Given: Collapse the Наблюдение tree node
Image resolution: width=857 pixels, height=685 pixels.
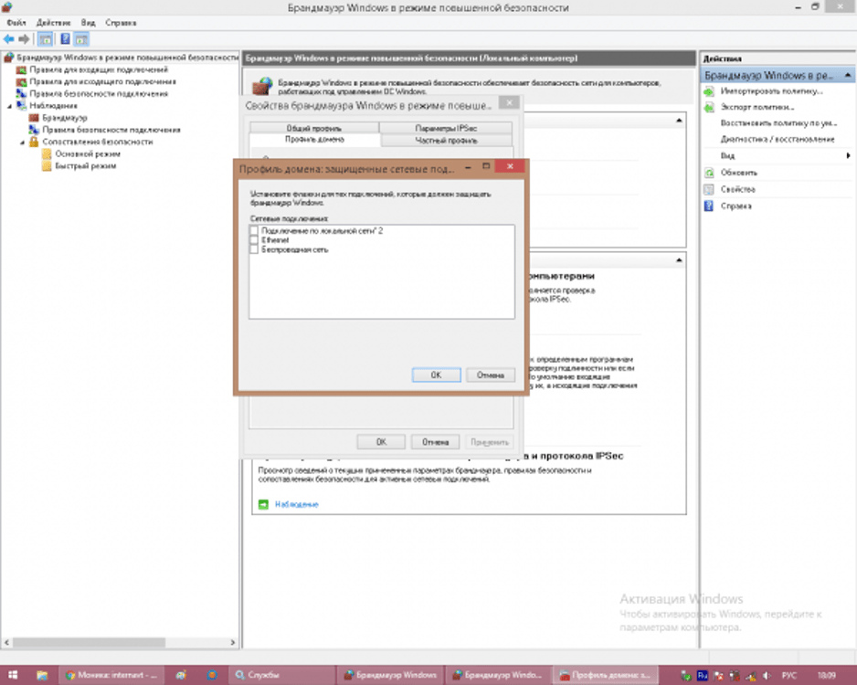Looking at the screenshot, I should click(x=9, y=106).
